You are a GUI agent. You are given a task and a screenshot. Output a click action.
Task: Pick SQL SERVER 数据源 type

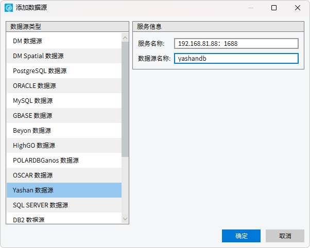point(64,205)
